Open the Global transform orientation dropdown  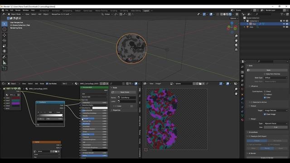[107, 14]
